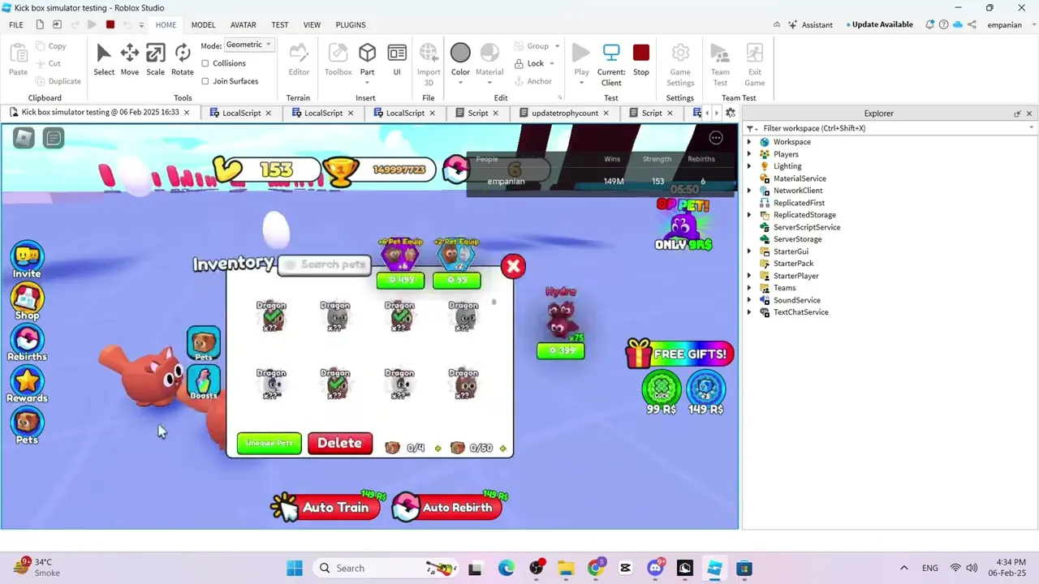Expand the Workspace tree node

749,142
